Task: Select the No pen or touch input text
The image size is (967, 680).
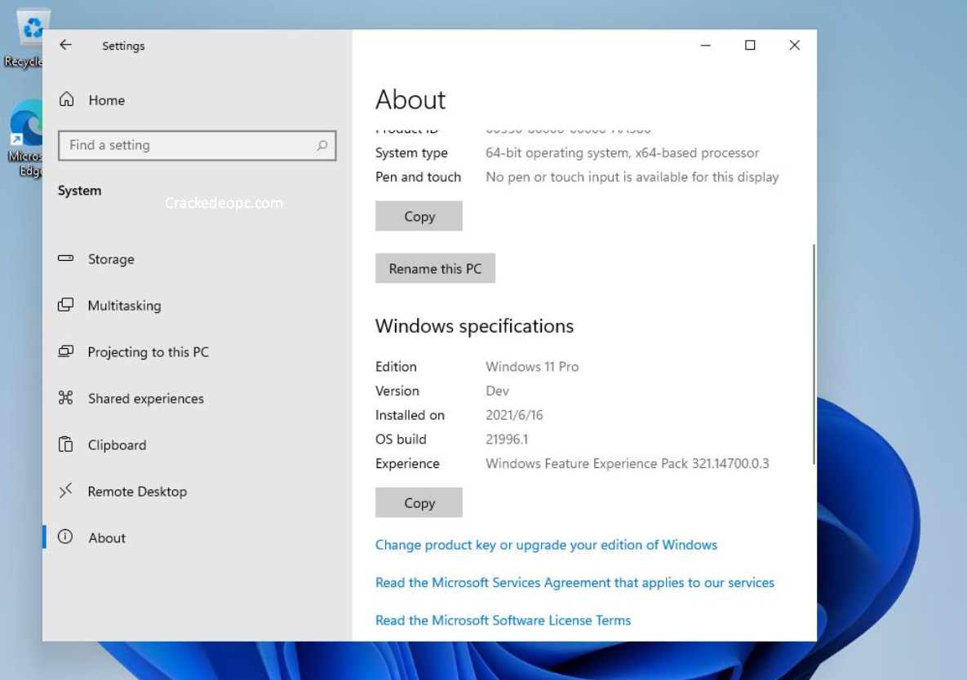Action: tap(632, 177)
